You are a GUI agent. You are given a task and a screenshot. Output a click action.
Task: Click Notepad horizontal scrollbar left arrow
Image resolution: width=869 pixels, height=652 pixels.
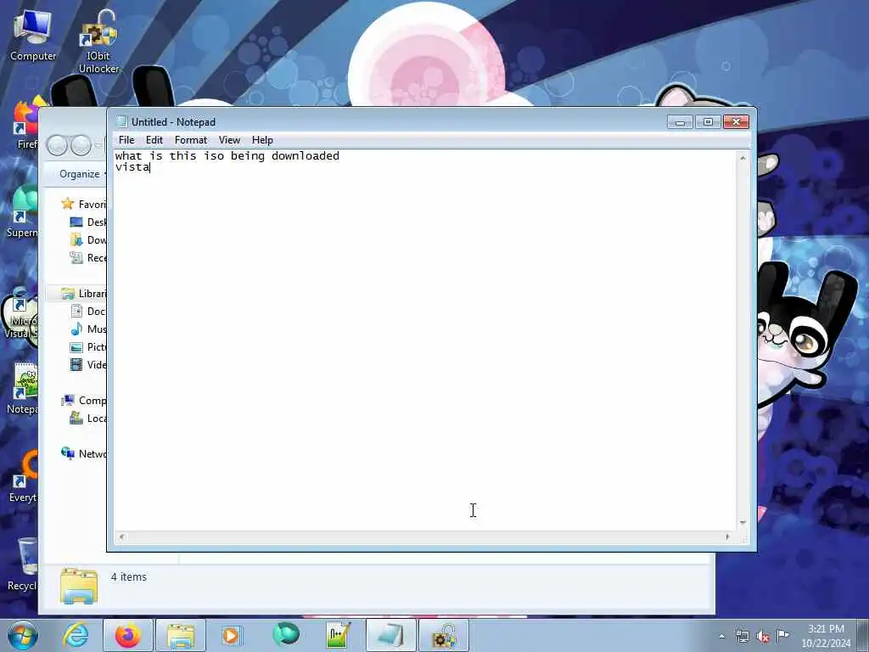tap(122, 537)
